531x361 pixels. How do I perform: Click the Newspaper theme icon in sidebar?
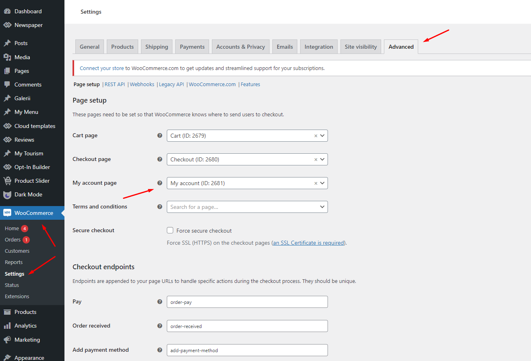pos(7,25)
